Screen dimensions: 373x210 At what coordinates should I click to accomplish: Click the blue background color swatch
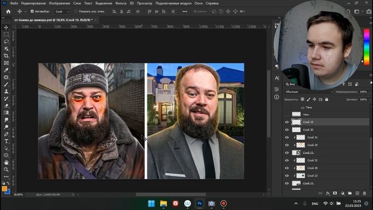pos(8,192)
